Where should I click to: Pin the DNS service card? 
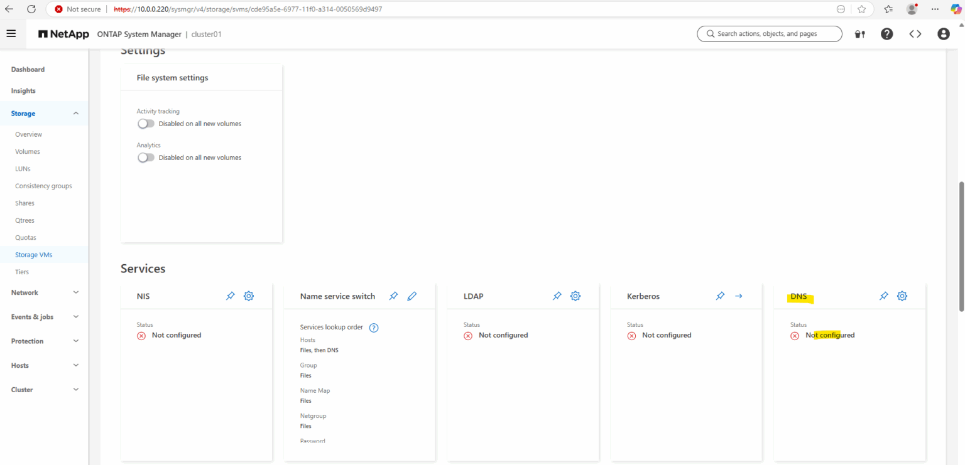point(883,296)
